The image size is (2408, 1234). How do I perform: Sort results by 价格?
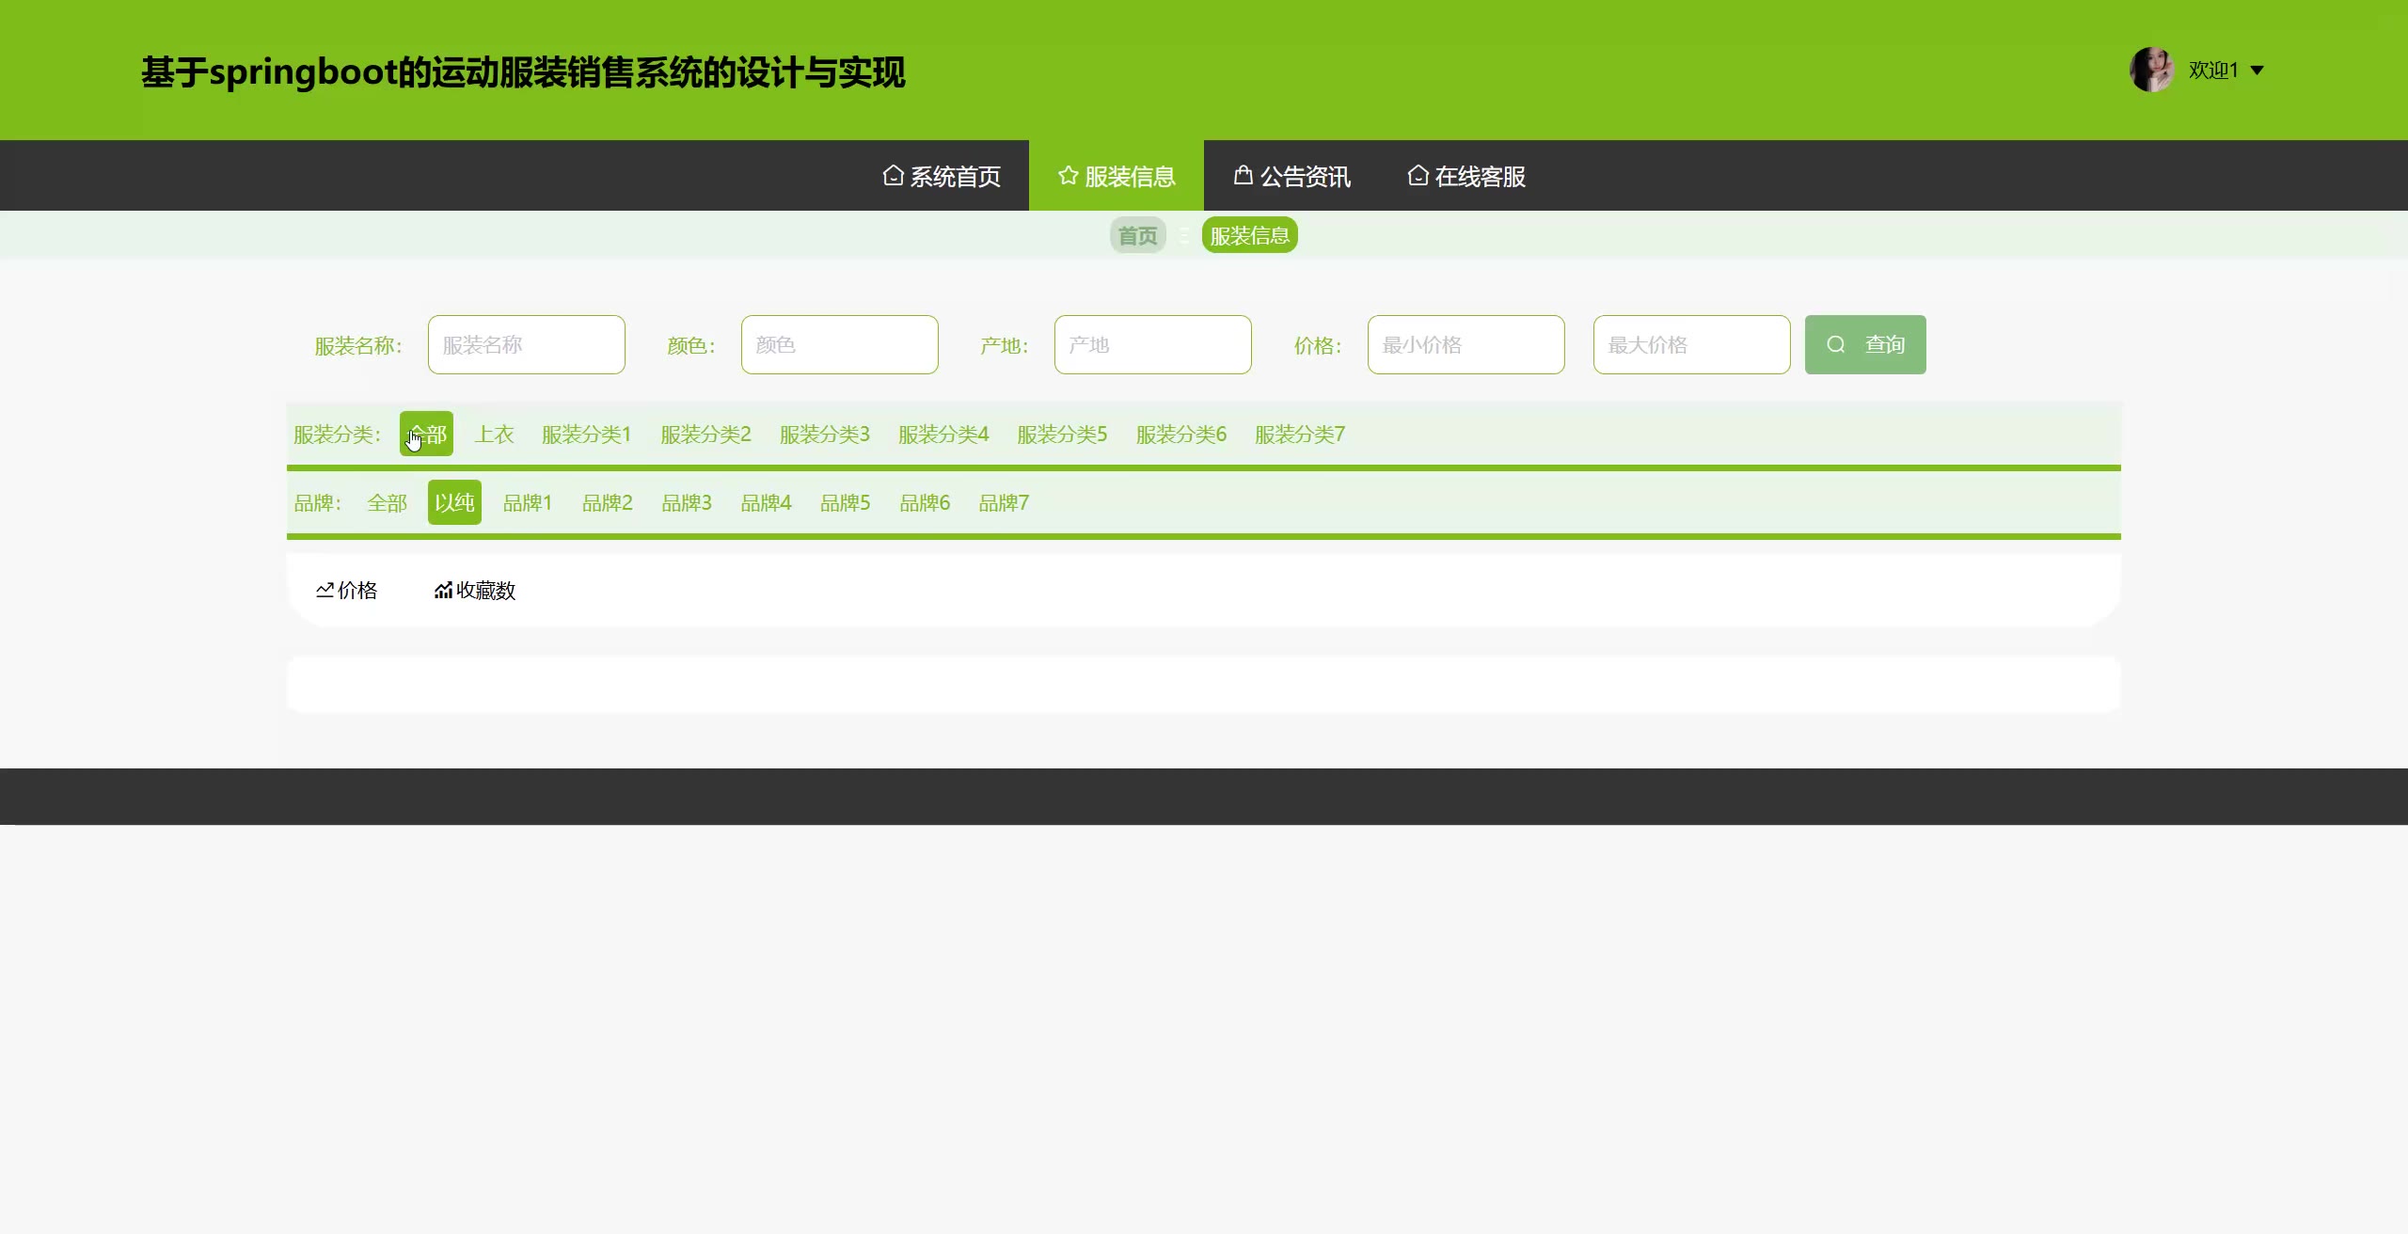pyautogui.click(x=357, y=591)
